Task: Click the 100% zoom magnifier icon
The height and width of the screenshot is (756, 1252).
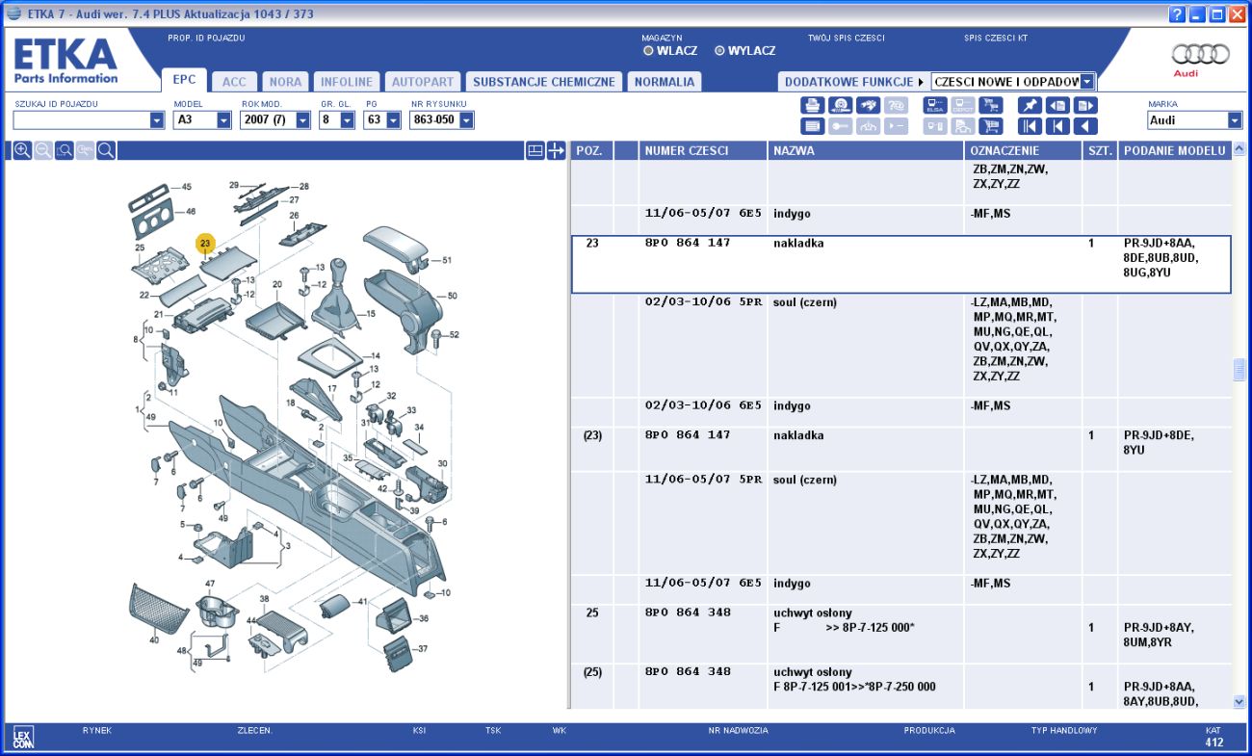Action: (x=86, y=150)
